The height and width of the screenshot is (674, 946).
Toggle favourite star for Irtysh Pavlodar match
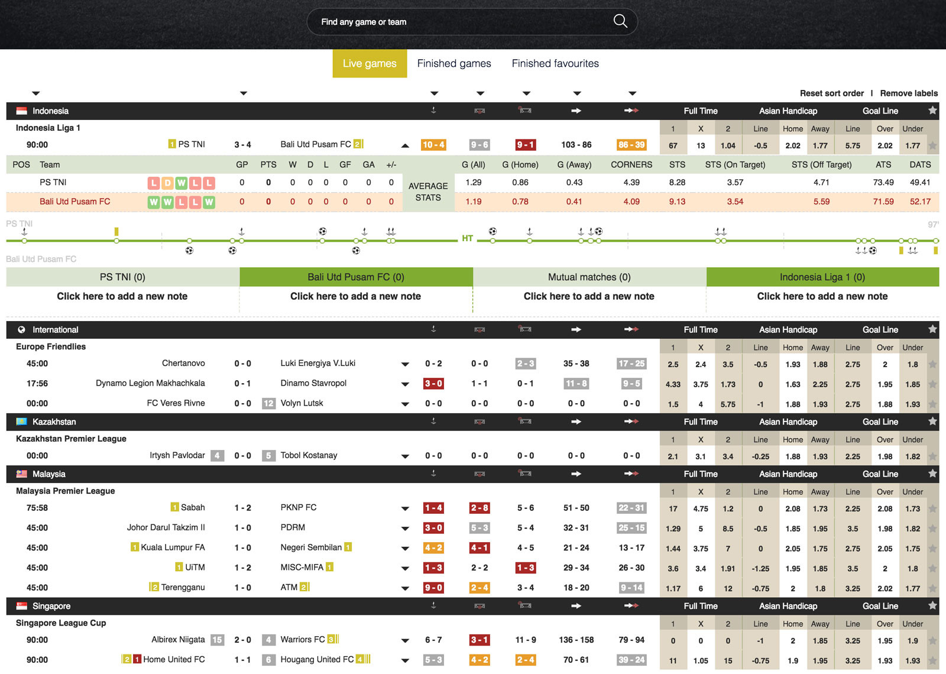tap(932, 456)
